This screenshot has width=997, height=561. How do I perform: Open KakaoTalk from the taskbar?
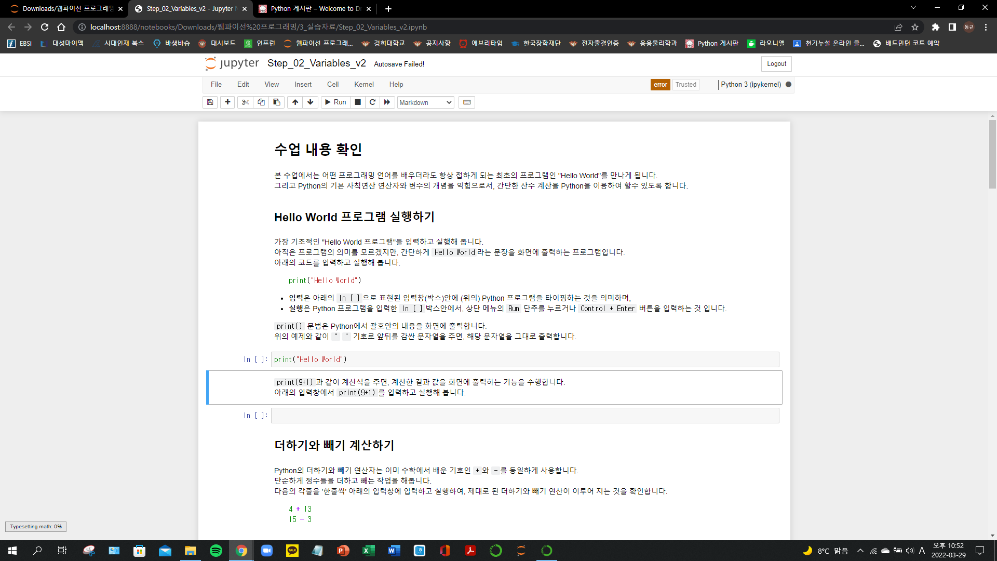pos(292,551)
